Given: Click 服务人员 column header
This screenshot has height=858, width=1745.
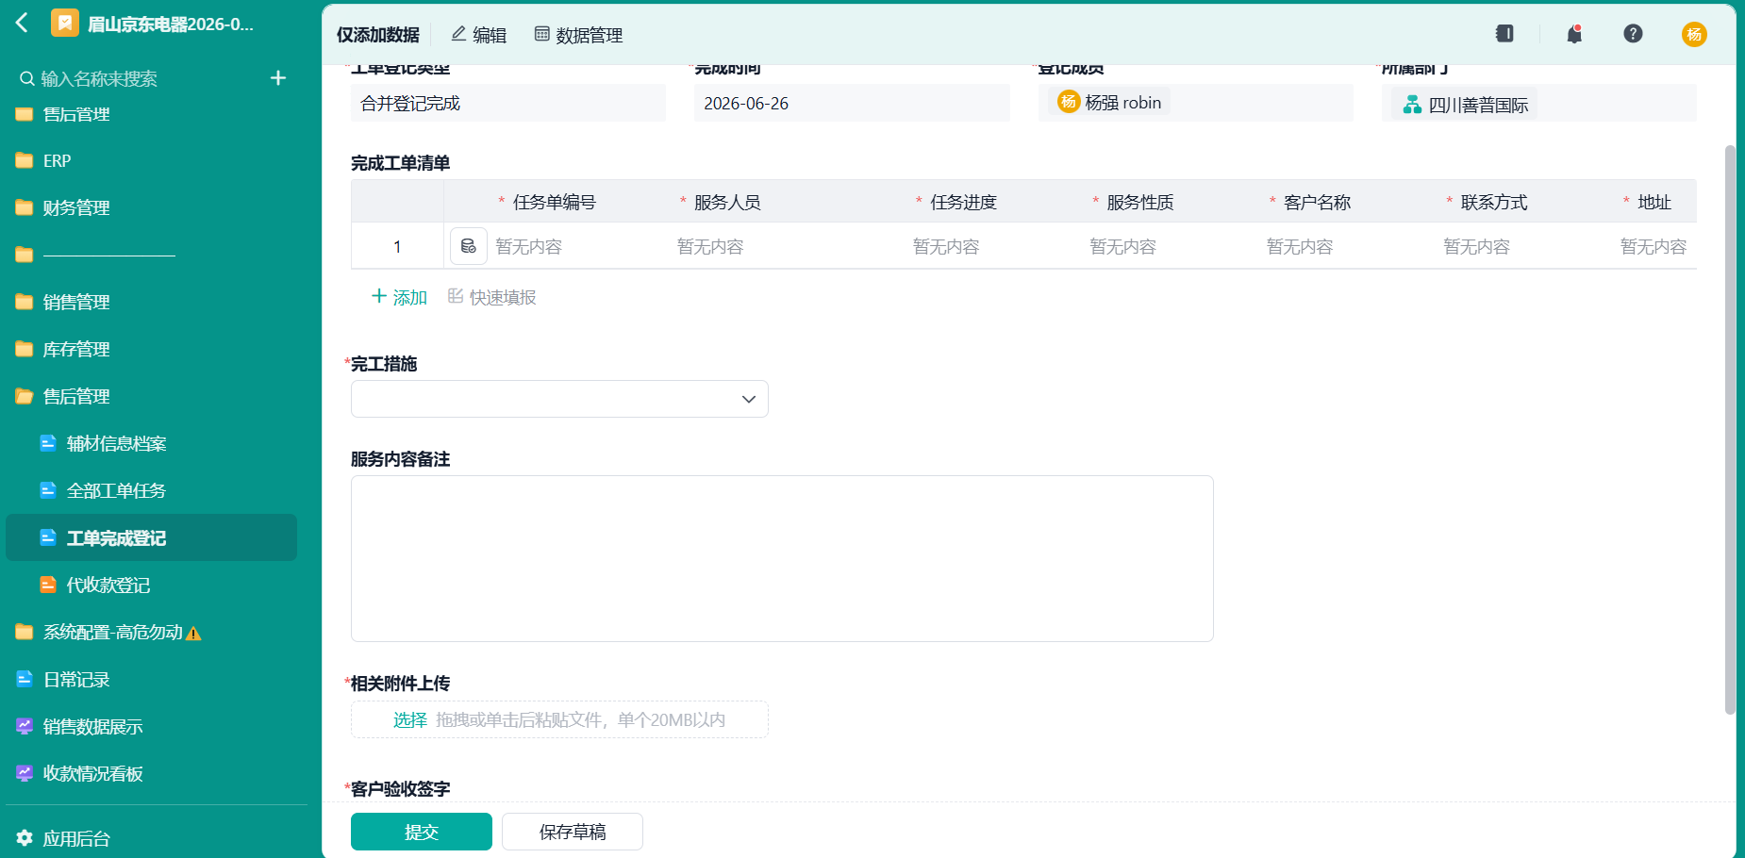Looking at the screenshot, I should (727, 202).
